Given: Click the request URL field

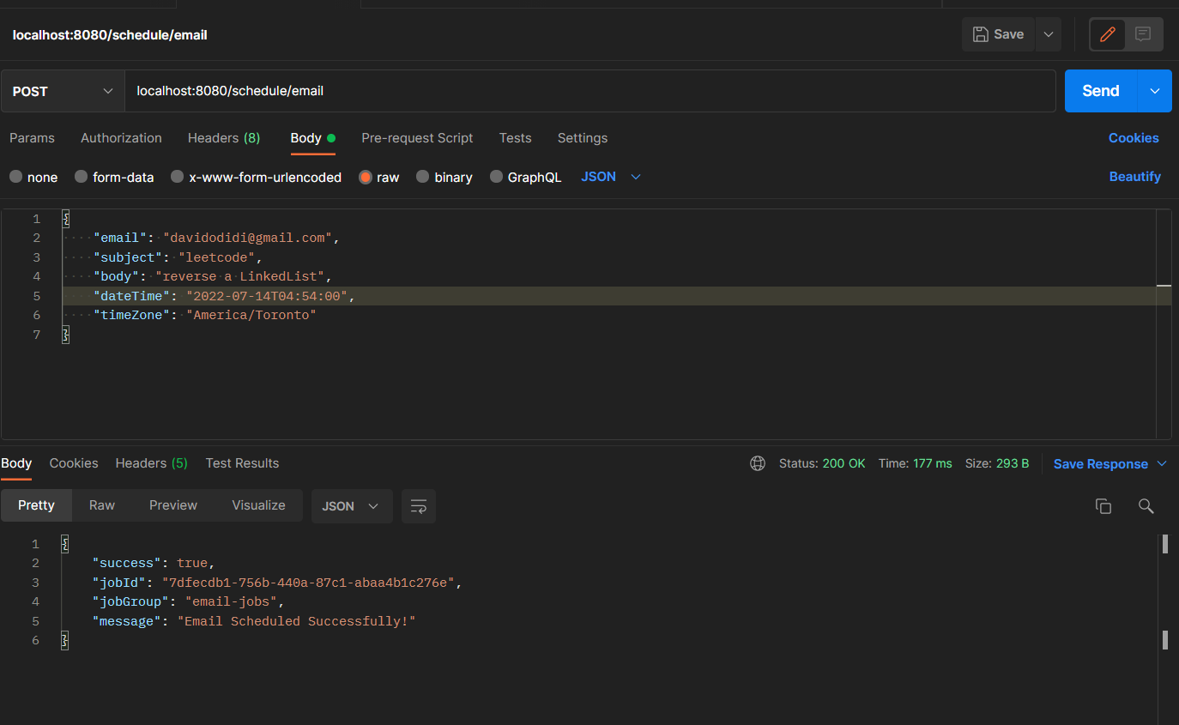Looking at the screenshot, I should pos(590,91).
